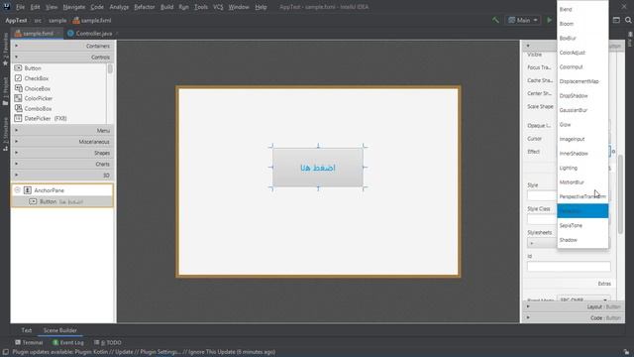
Task: Click the ChoiceBox control icon in library
Action: tap(18, 88)
